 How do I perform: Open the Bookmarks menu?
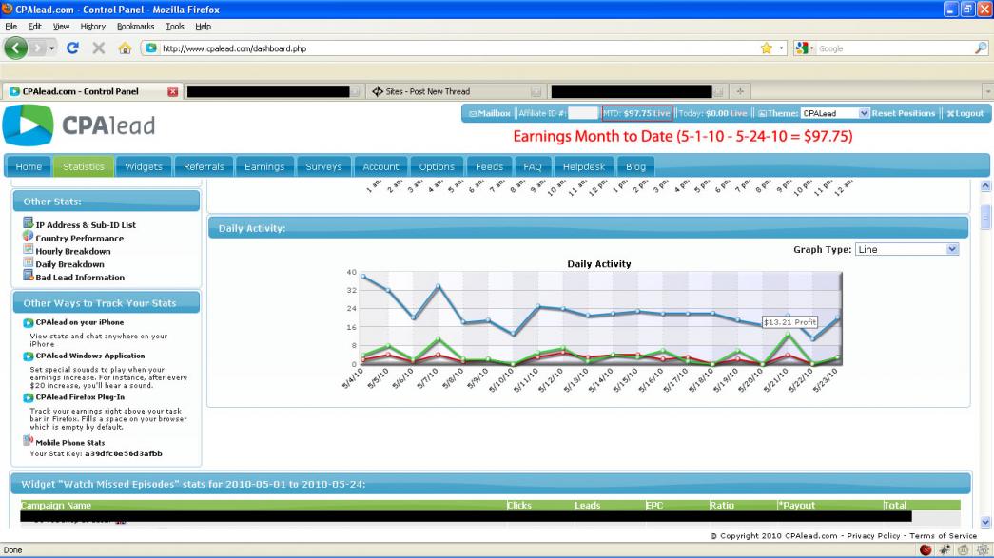(x=132, y=26)
